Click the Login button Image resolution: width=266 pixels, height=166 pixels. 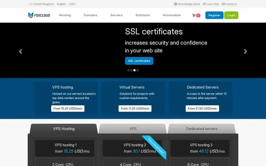point(231,15)
